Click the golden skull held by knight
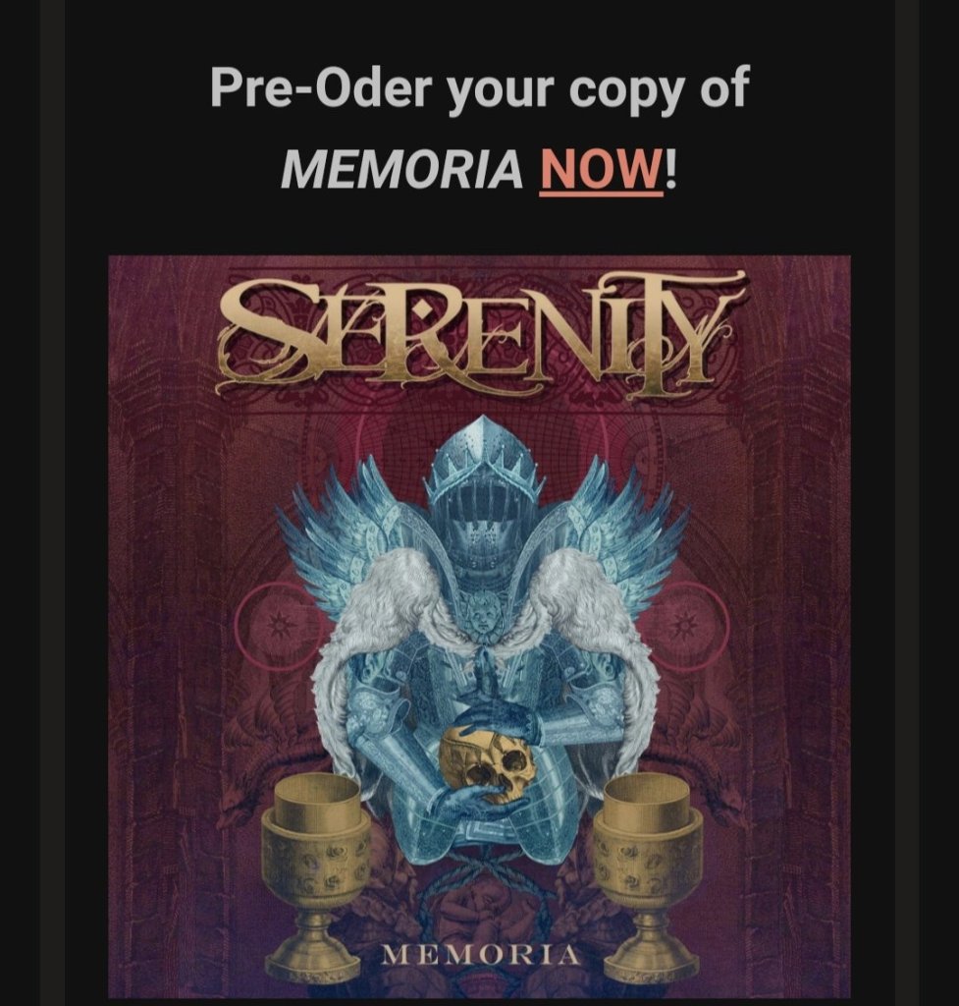This screenshot has width=959, height=1006. click(487, 764)
